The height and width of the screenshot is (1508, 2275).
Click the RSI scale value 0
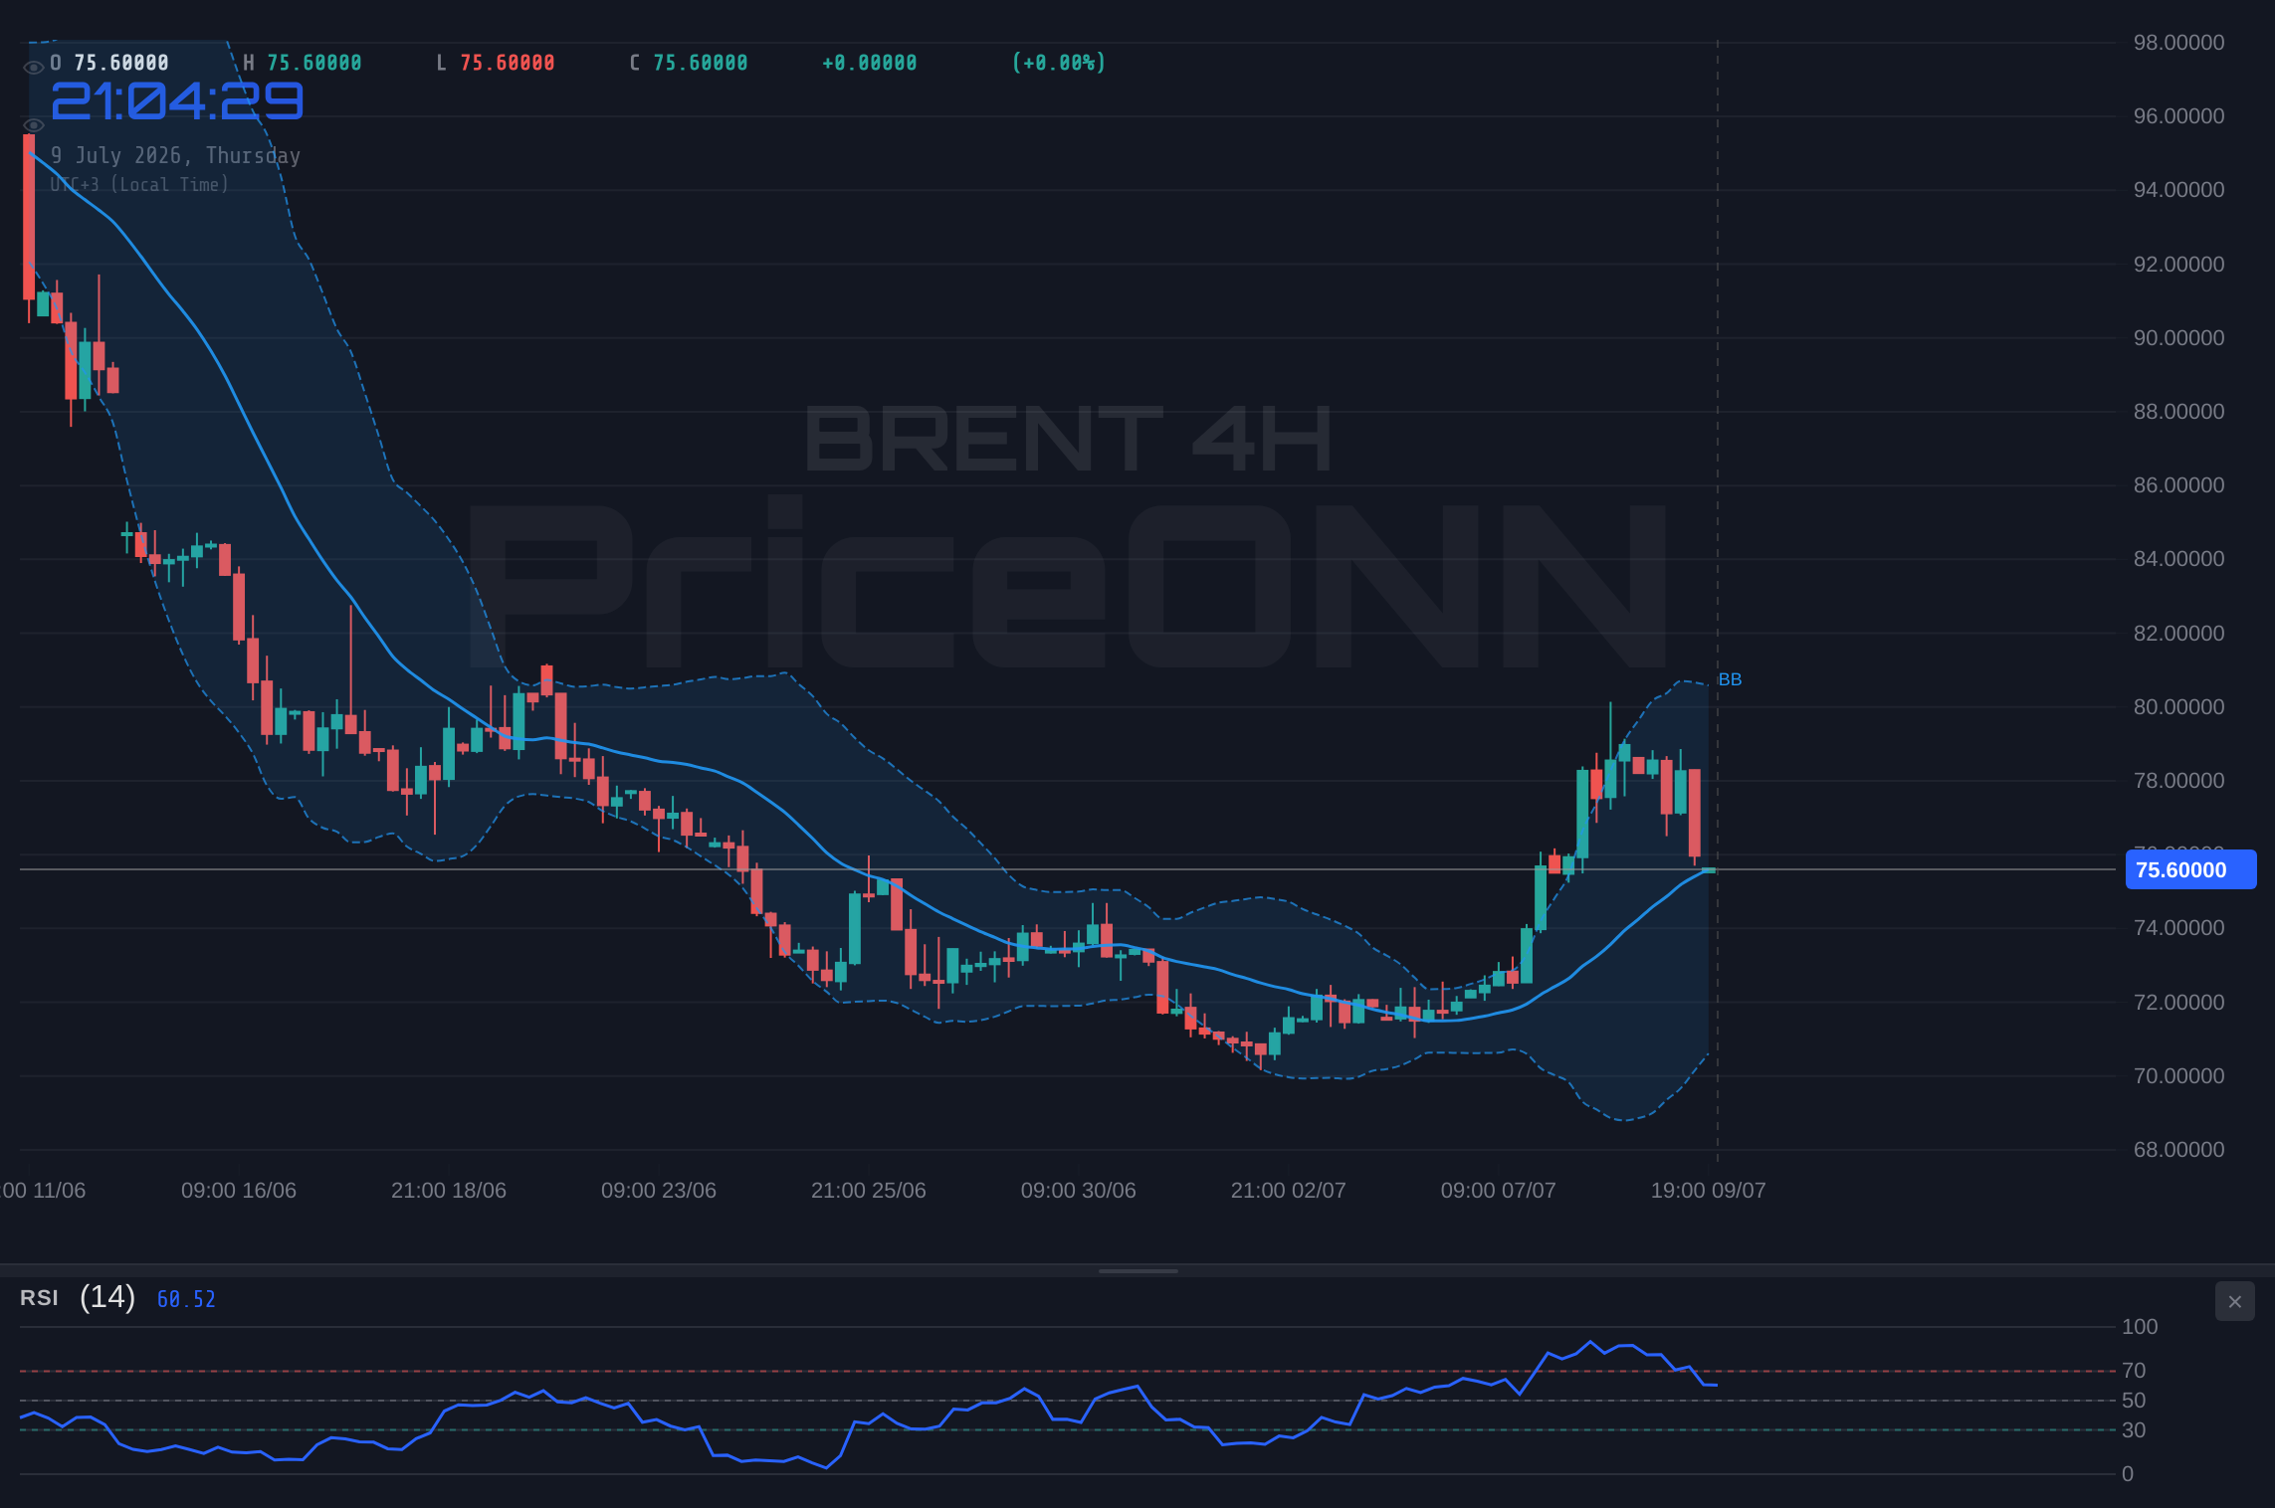2128,1474
